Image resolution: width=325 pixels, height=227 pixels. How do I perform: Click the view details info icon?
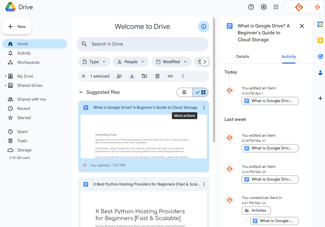point(204,27)
